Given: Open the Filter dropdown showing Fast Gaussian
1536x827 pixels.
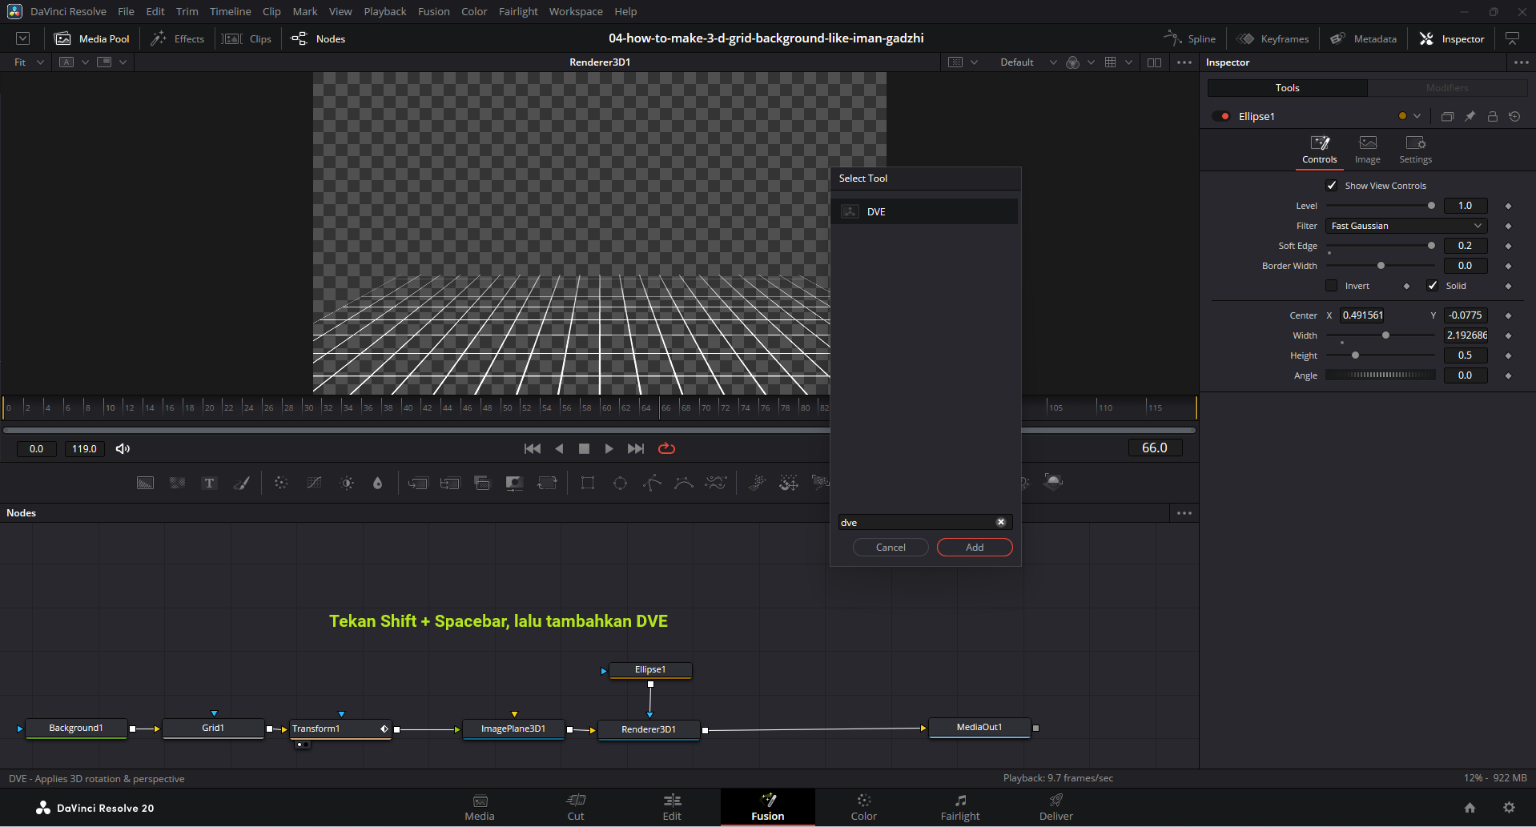Looking at the screenshot, I should point(1405,226).
